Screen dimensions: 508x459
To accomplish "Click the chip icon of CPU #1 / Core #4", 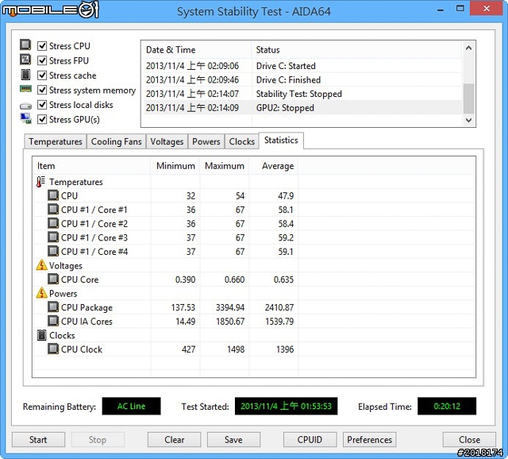I will (x=53, y=251).
